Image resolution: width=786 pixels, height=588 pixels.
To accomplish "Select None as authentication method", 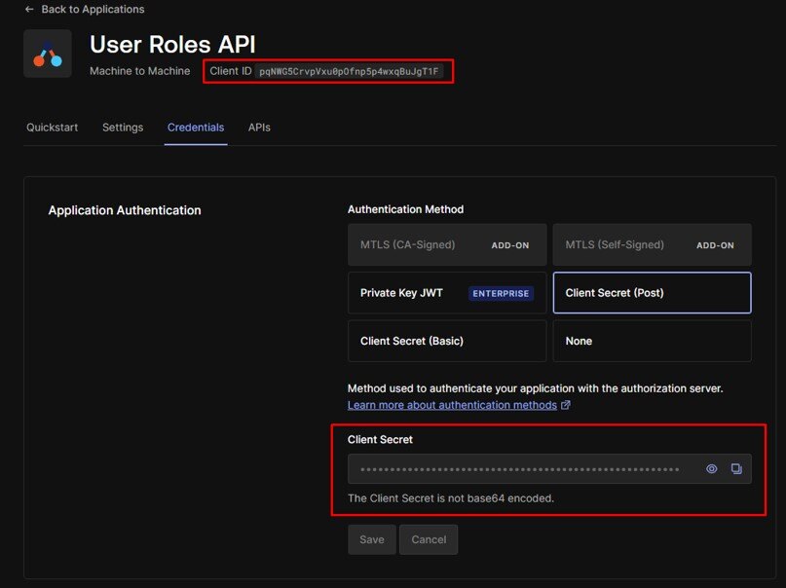I will [653, 341].
